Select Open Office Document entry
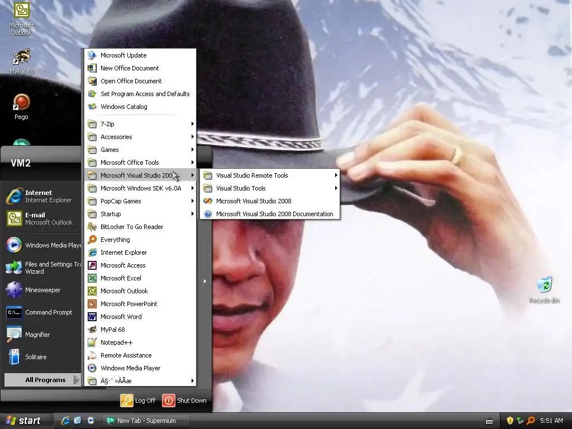Viewport: 572px width, 429px height. pos(140,81)
